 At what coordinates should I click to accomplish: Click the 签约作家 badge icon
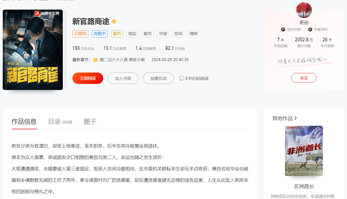coord(283,29)
